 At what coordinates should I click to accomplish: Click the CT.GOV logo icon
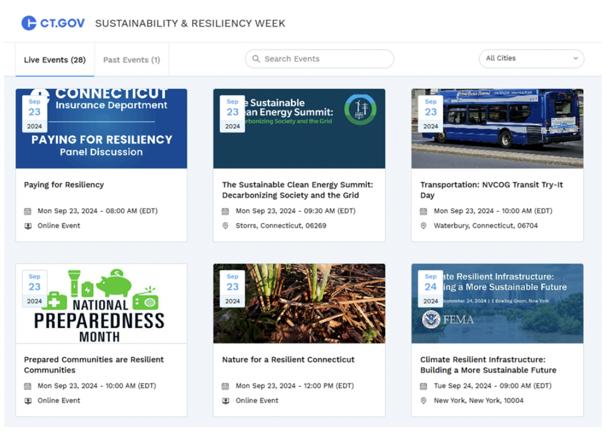tap(29, 23)
